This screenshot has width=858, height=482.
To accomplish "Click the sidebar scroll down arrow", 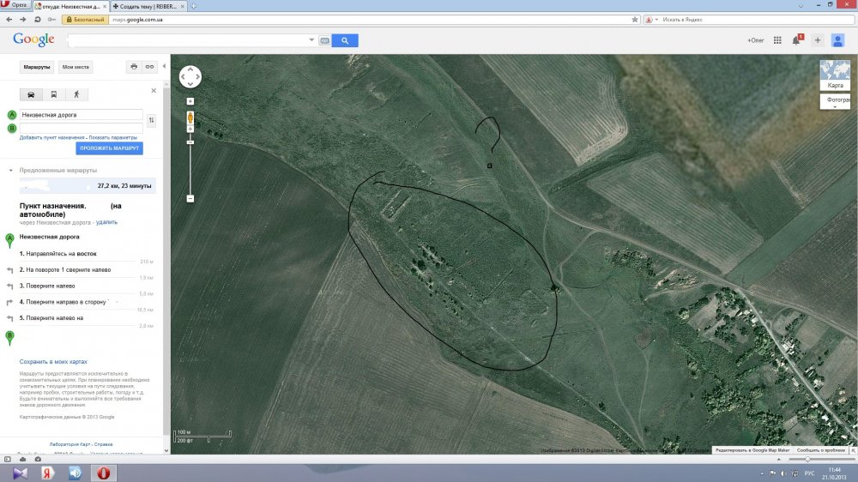I will click(166, 451).
